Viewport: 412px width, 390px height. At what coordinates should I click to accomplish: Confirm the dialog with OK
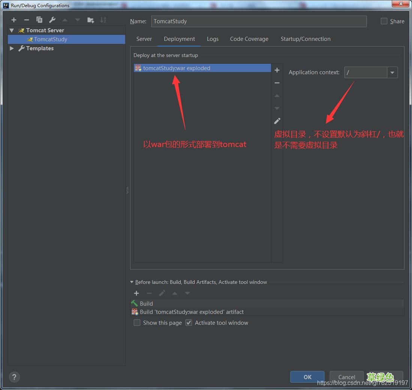pos(307,377)
